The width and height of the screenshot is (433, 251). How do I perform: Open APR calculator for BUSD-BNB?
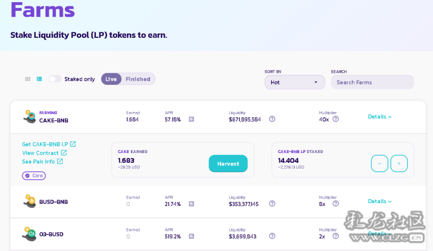[192, 204]
